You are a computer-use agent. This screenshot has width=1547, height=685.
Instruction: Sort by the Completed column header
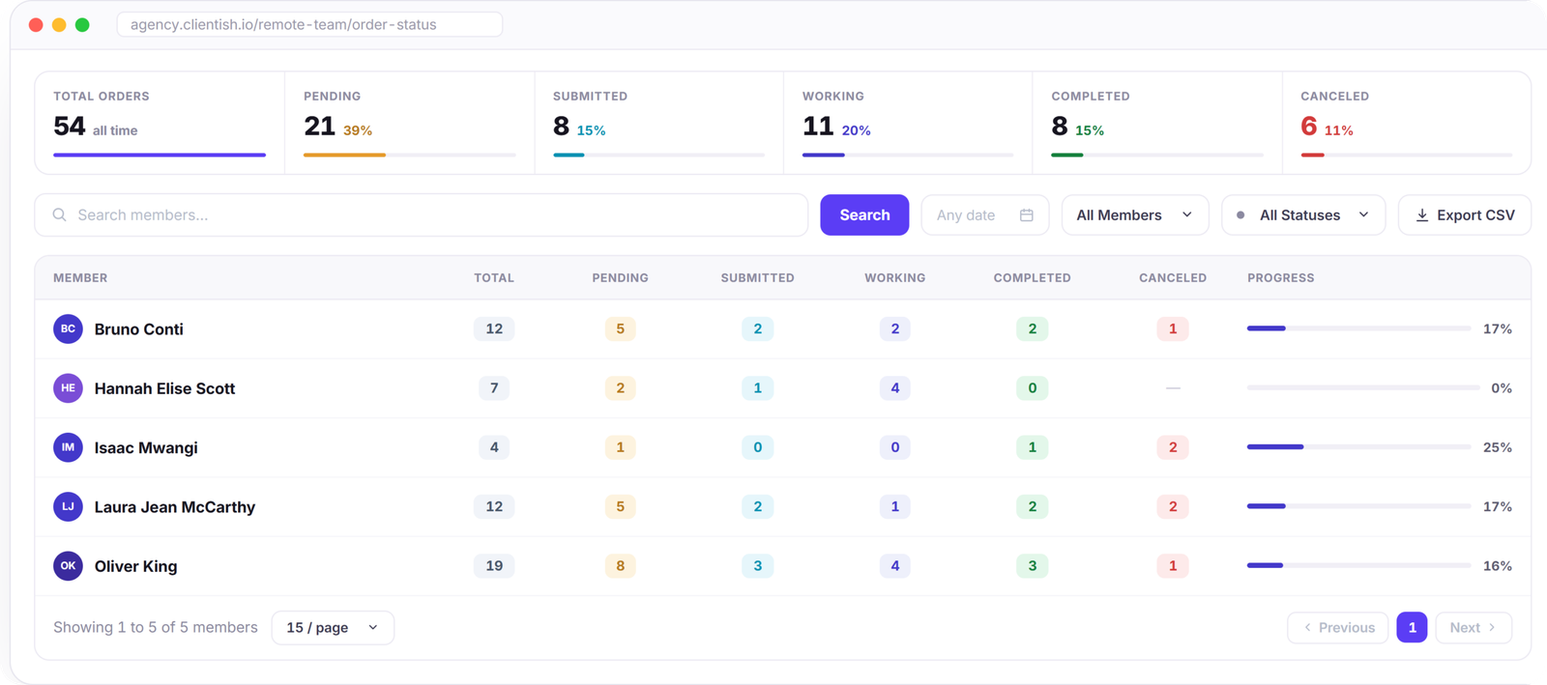click(1032, 278)
